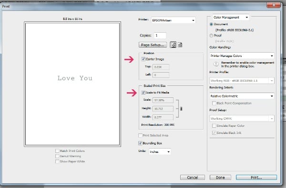Click the paper size label above preview

pyautogui.click(x=72, y=19)
